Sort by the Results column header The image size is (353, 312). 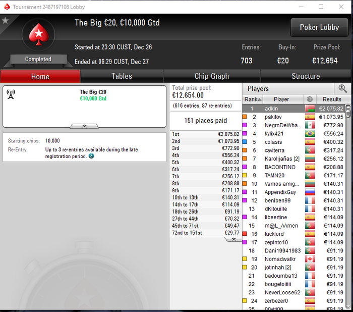click(x=332, y=99)
